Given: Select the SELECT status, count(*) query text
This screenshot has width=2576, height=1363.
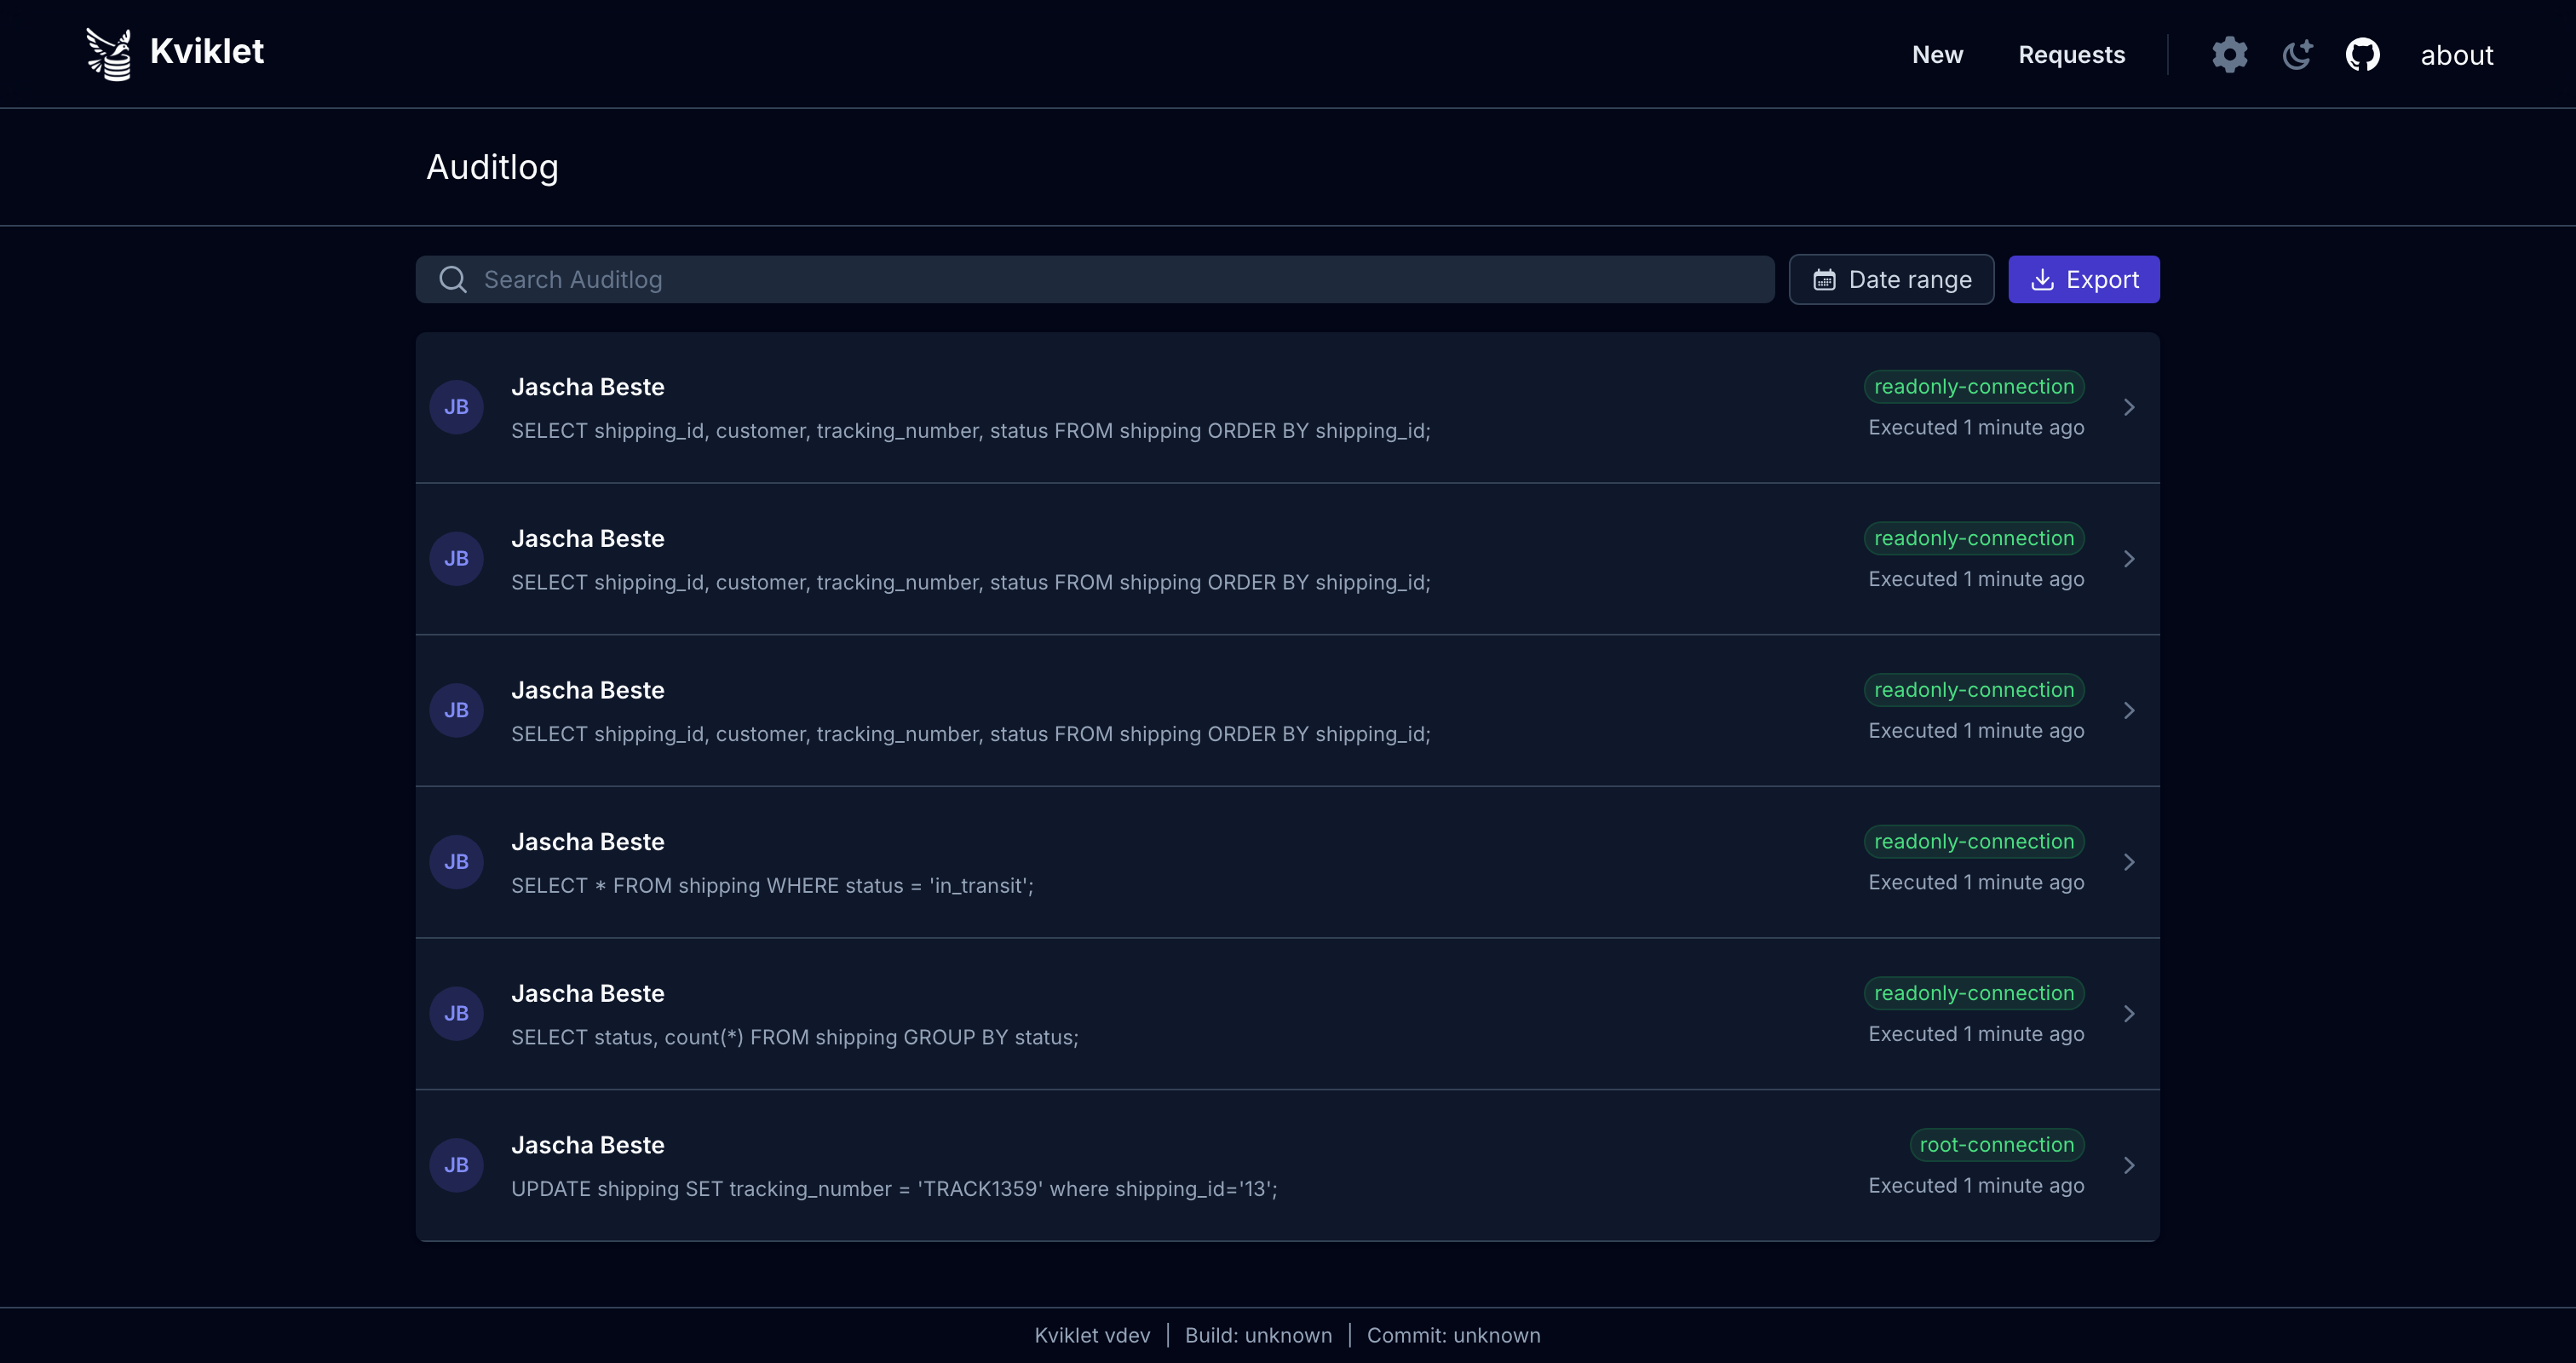Looking at the screenshot, I should click(795, 1037).
